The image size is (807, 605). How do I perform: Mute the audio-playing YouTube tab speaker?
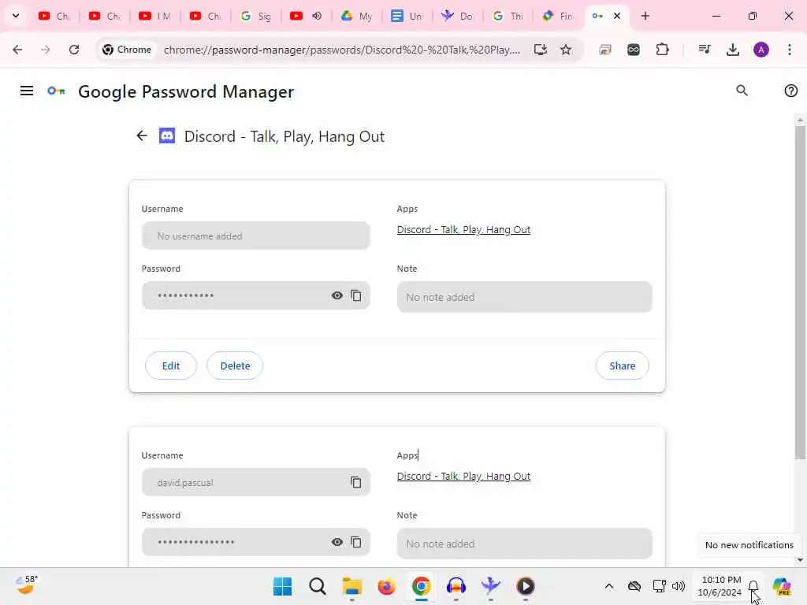click(317, 16)
